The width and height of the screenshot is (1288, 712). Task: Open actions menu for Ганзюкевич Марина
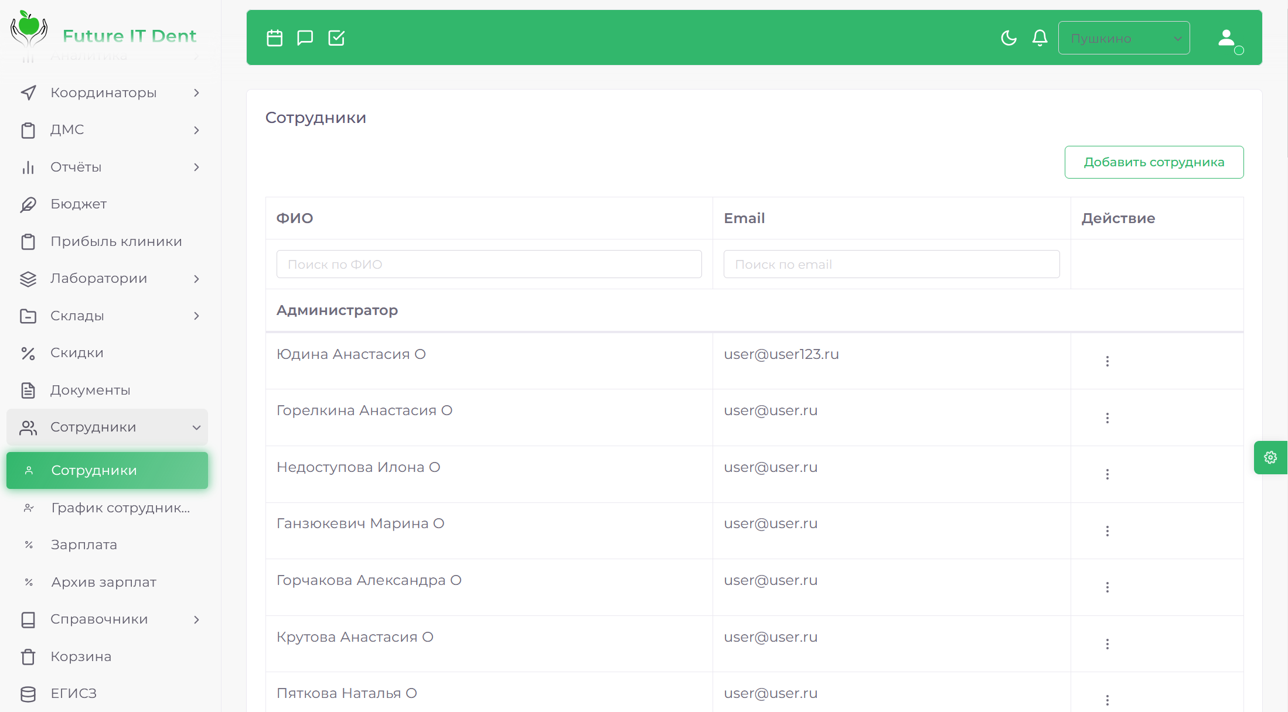pyautogui.click(x=1108, y=531)
